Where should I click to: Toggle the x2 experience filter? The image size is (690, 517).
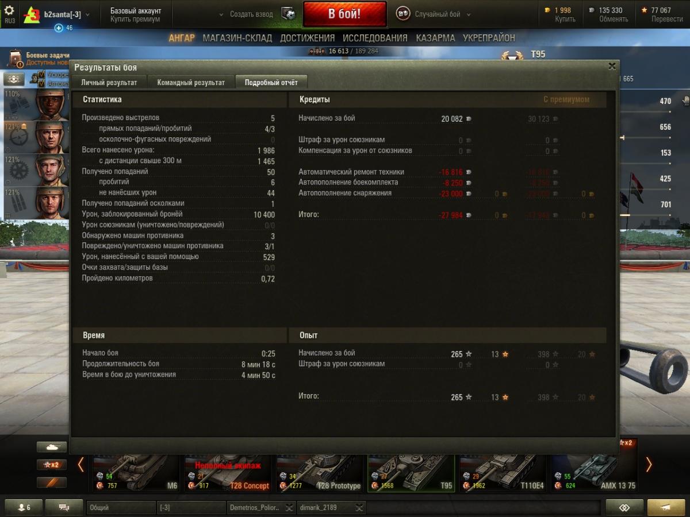coord(52,465)
